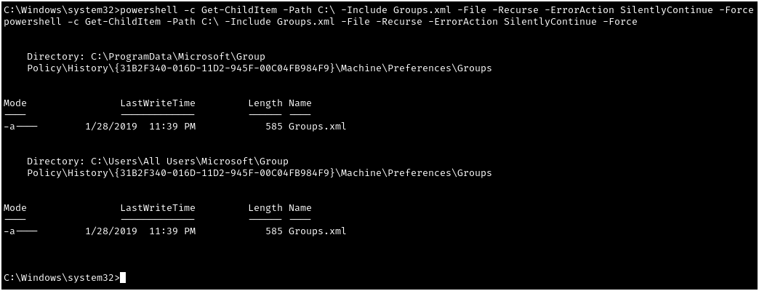Click the LastWriteTime header in the ProgramData listing
The height and width of the screenshot is (291, 759).
(x=157, y=103)
